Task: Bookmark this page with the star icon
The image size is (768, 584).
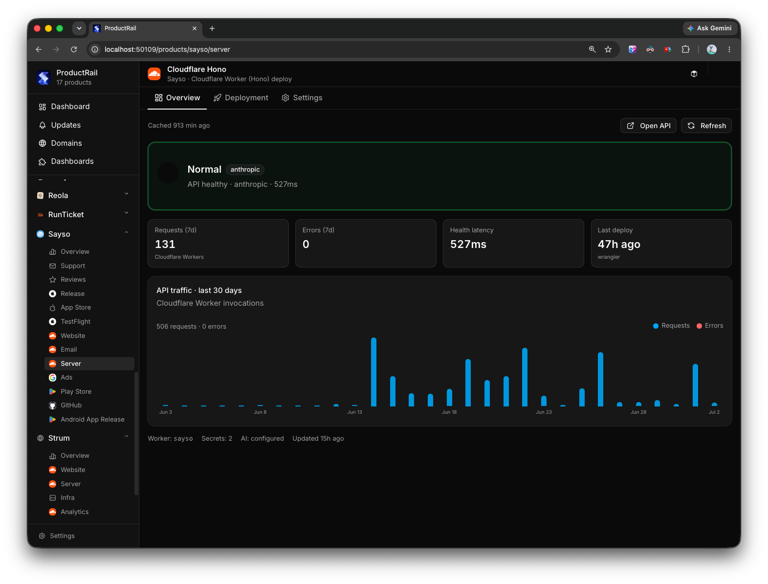Action: [608, 49]
